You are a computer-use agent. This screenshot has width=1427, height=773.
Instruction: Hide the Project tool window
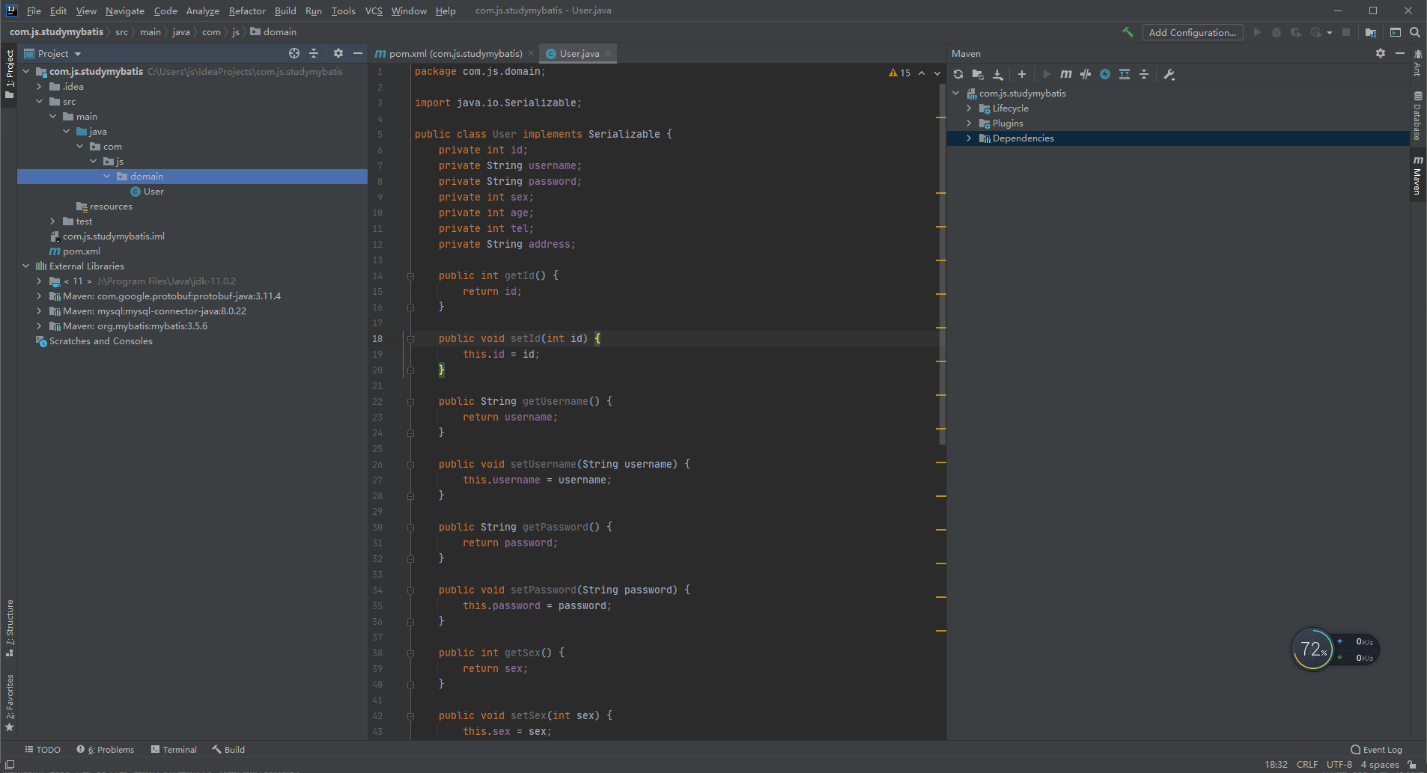click(358, 53)
